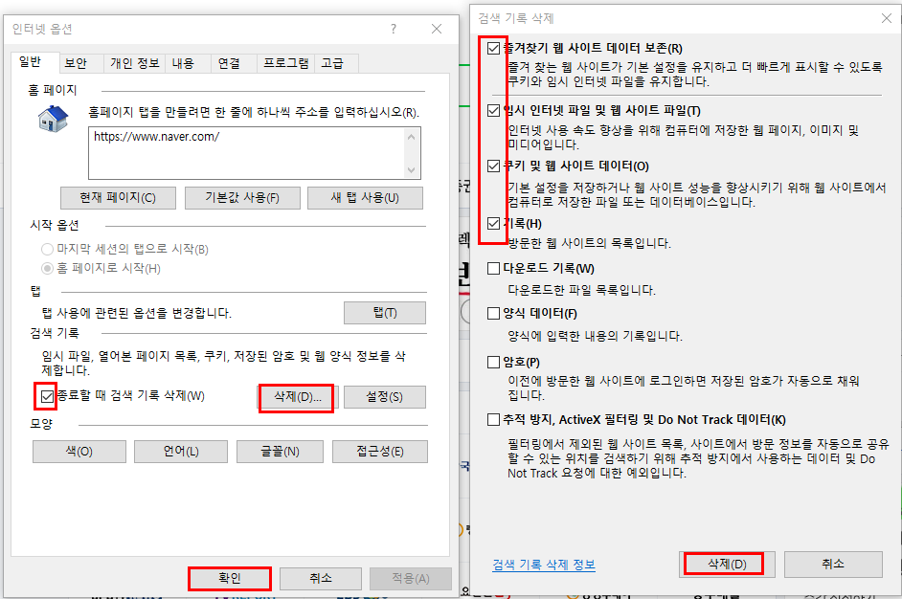Enable the 다운로드 기록 checkbox
The width and height of the screenshot is (902, 599).
pyautogui.click(x=493, y=269)
